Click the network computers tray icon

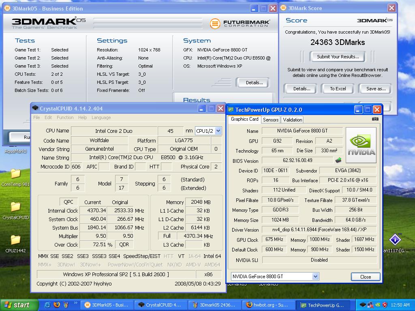(x=370, y=305)
